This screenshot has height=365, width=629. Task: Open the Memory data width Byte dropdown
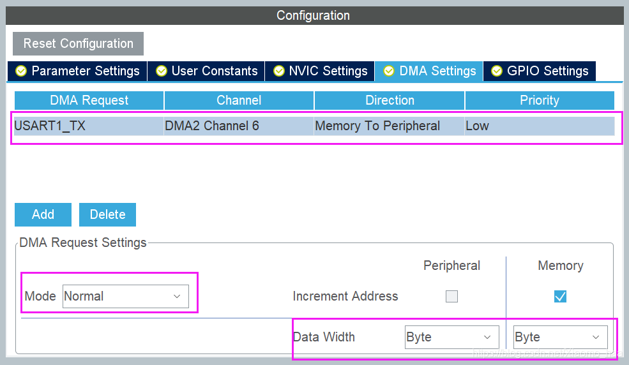(x=561, y=337)
